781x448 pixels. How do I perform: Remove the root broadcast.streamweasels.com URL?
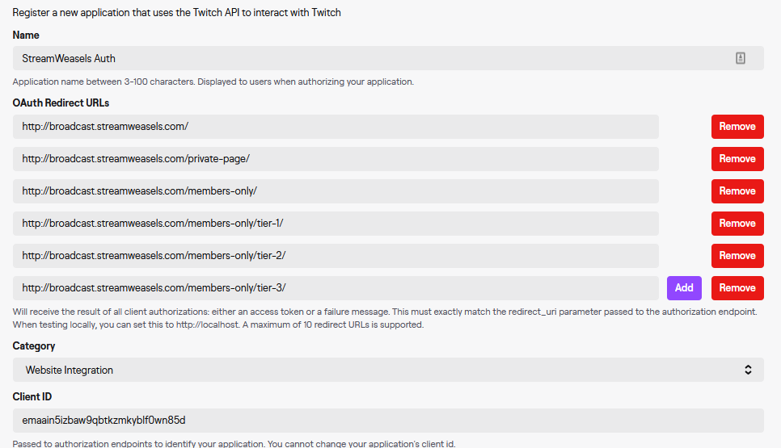click(x=737, y=127)
